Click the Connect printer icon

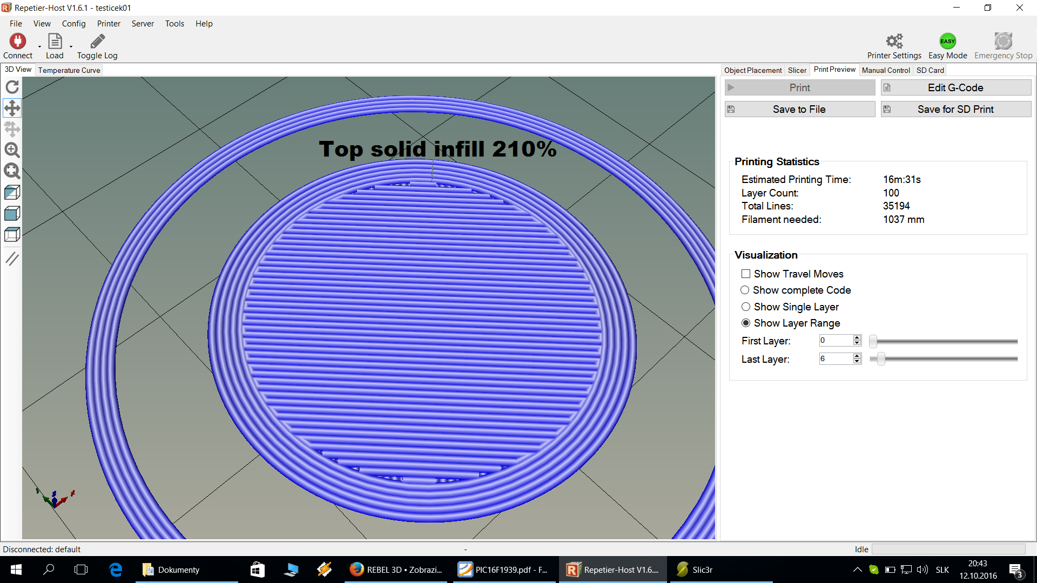click(18, 42)
